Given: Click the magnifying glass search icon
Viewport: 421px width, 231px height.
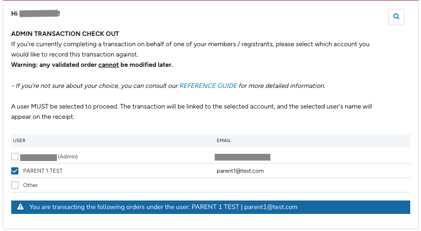Looking at the screenshot, I should point(396,17).
